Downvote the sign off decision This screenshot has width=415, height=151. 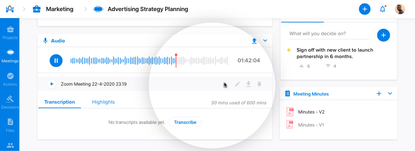coord(328,66)
